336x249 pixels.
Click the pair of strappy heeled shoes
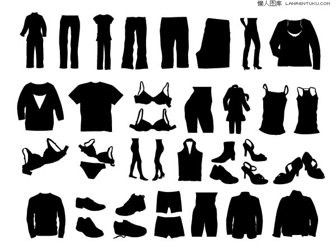pos(299,168)
